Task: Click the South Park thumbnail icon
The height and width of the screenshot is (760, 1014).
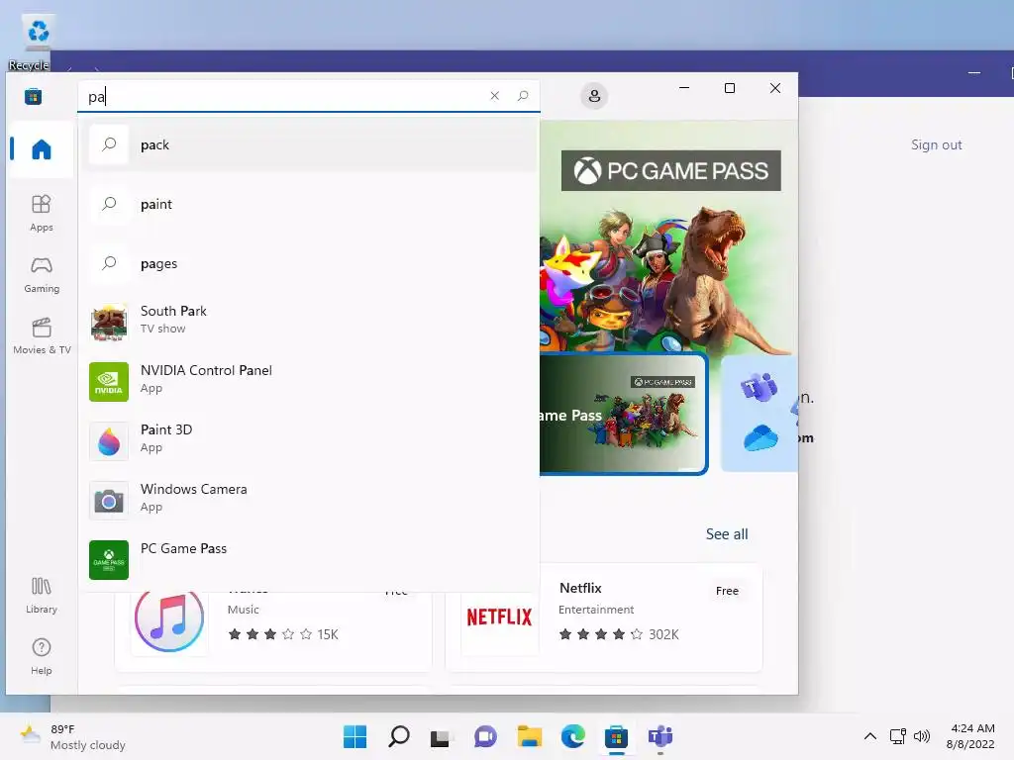Action: click(109, 323)
